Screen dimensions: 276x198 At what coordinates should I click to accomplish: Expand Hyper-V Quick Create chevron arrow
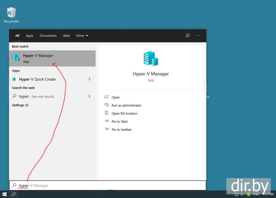(x=89, y=79)
